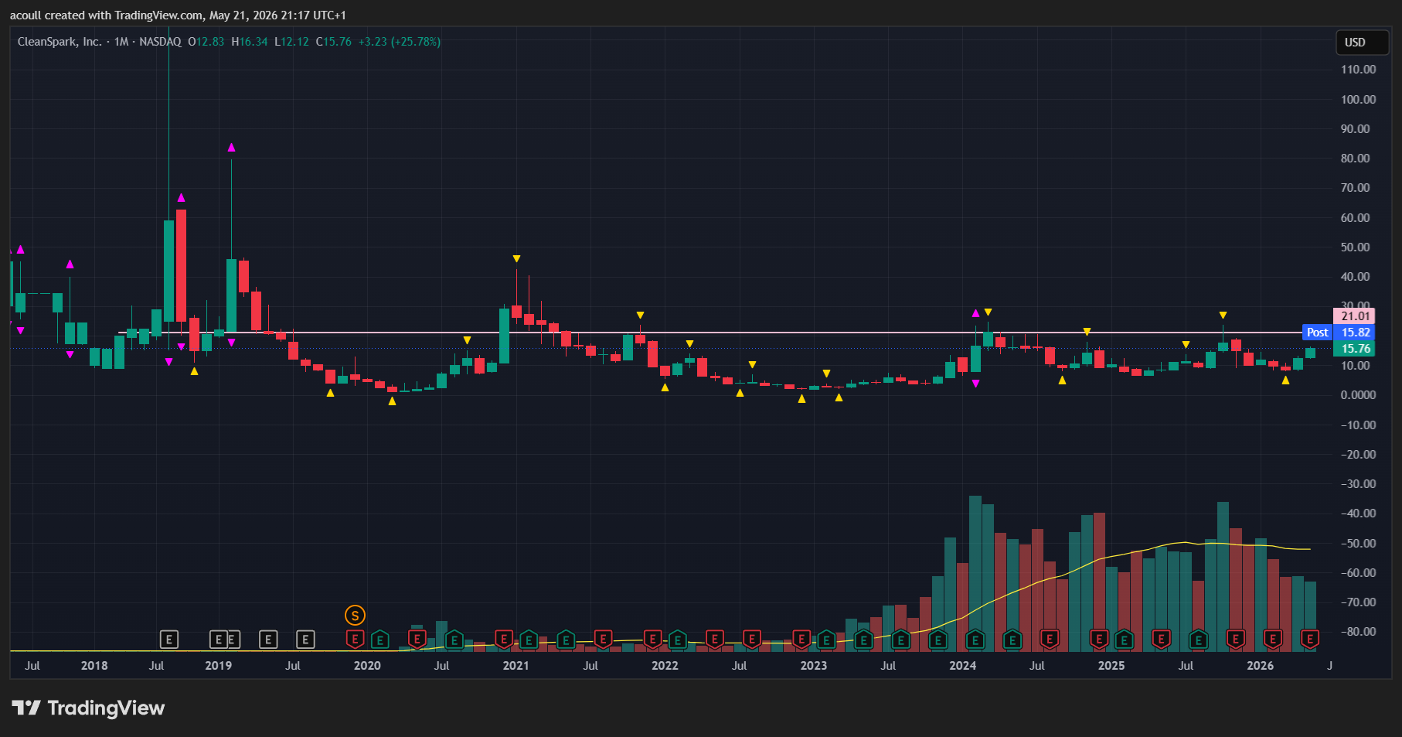
Task: Click the USD currency button
Action: tap(1363, 43)
